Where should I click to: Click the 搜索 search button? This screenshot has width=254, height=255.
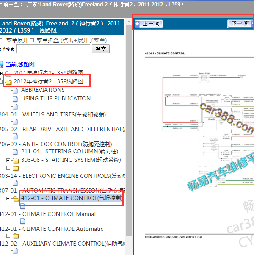point(101,49)
